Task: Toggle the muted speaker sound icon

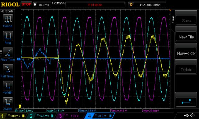Action: pos(192,115)
